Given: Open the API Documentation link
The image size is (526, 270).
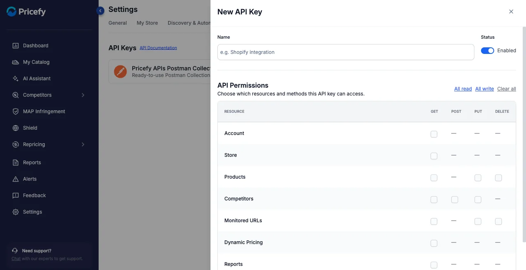Looking at the screenshot, I should tap(158, 48).
